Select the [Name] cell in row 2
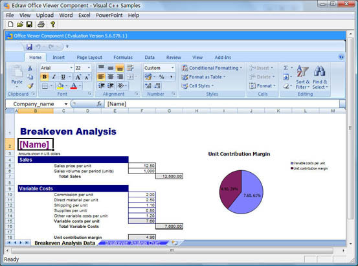The height and width of the screenshot is (266, 358). (36, 144)
